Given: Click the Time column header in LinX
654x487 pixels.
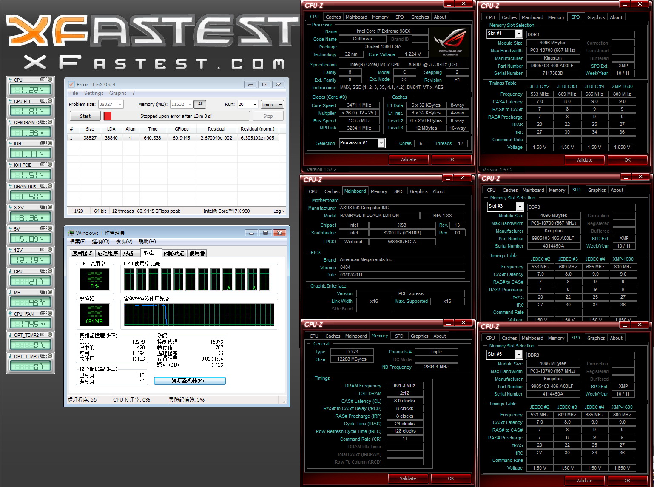Looking at the screenshot, I should pos(153,129).
